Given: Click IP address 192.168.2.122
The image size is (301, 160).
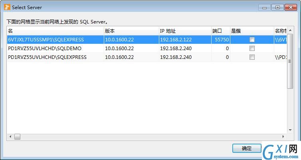Looking at the screenshot, I should pos(176,40).
